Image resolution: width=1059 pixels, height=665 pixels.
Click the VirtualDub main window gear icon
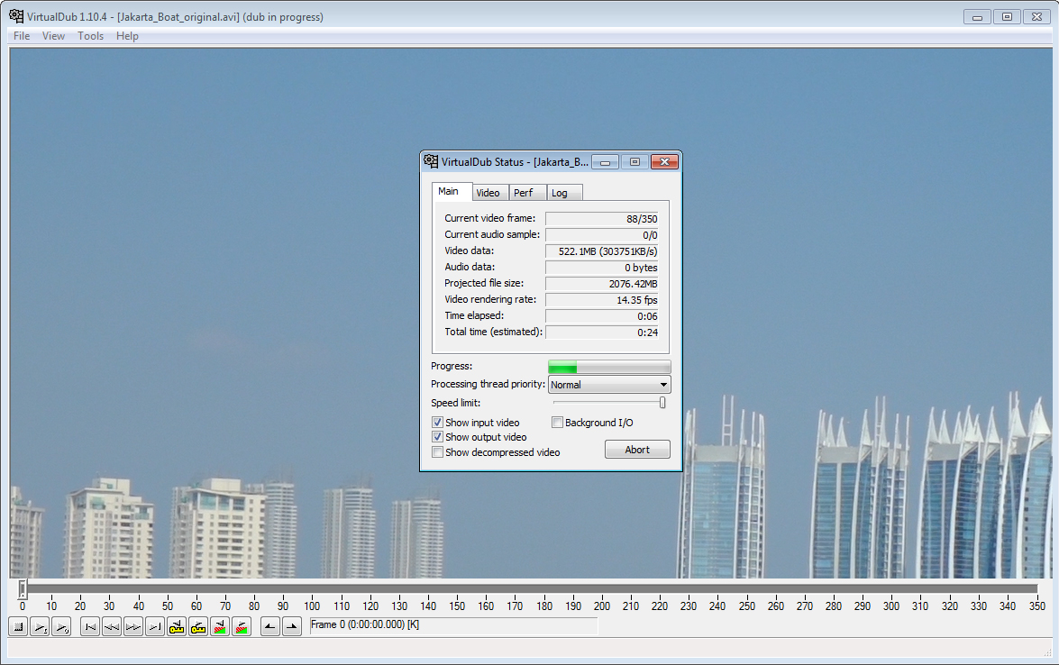[16, 16]
